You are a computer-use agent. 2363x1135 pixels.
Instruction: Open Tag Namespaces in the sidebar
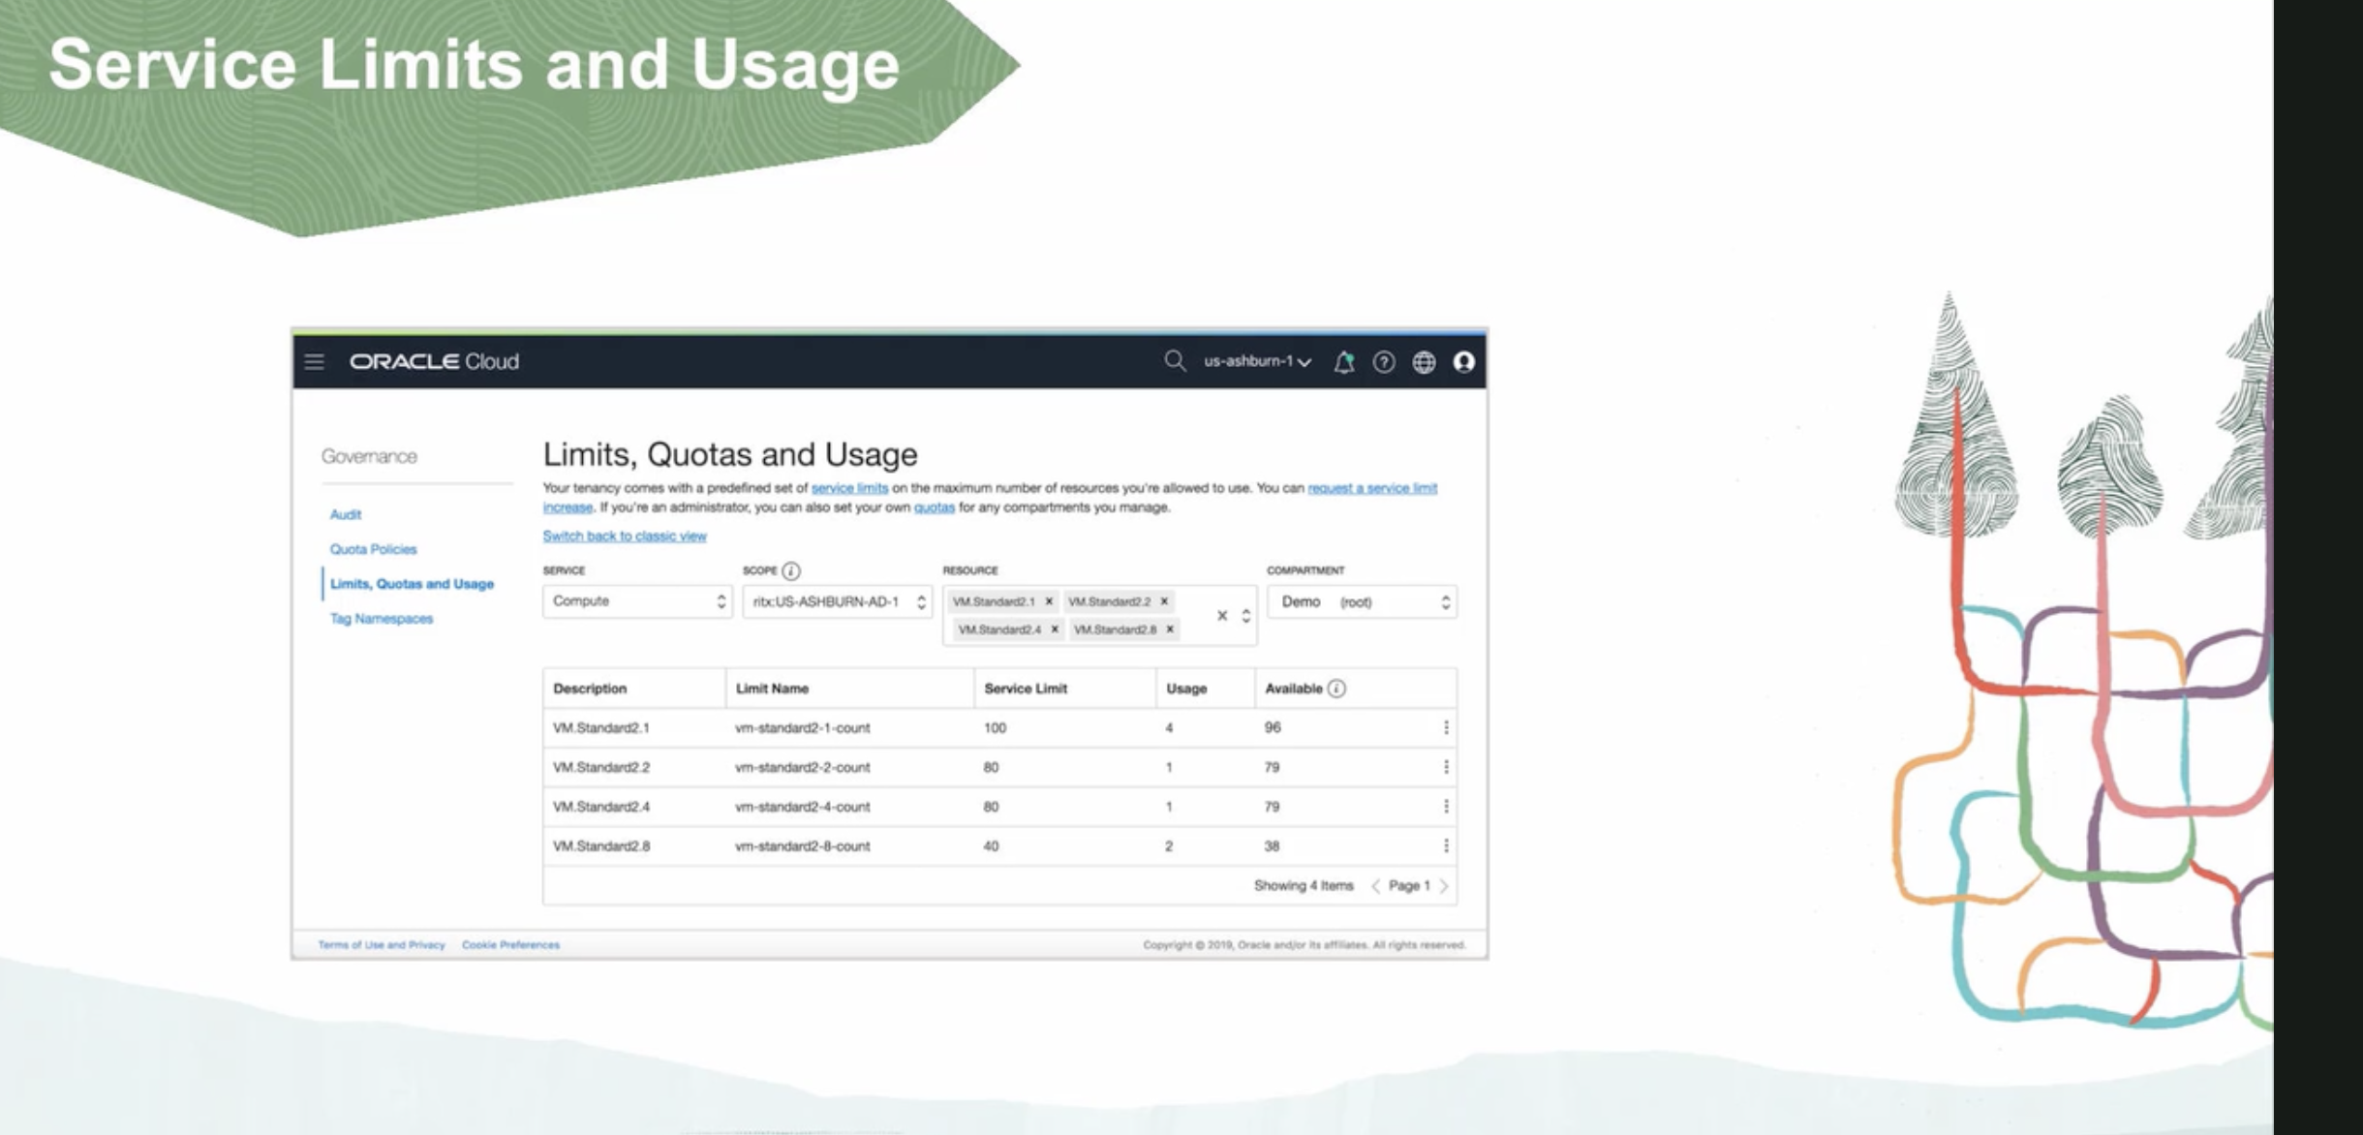pyautogui.click(x=382, y=619)
